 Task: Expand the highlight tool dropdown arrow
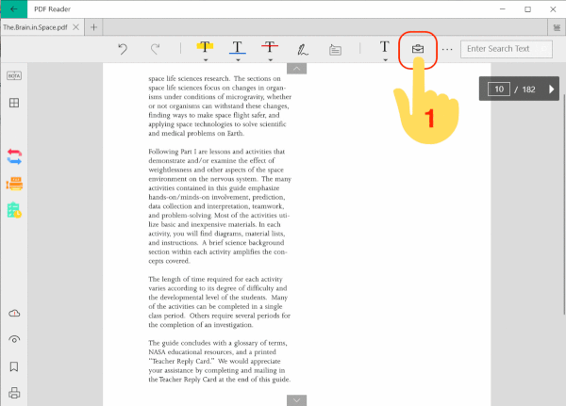pyautogui.click(x=204, y=59)
